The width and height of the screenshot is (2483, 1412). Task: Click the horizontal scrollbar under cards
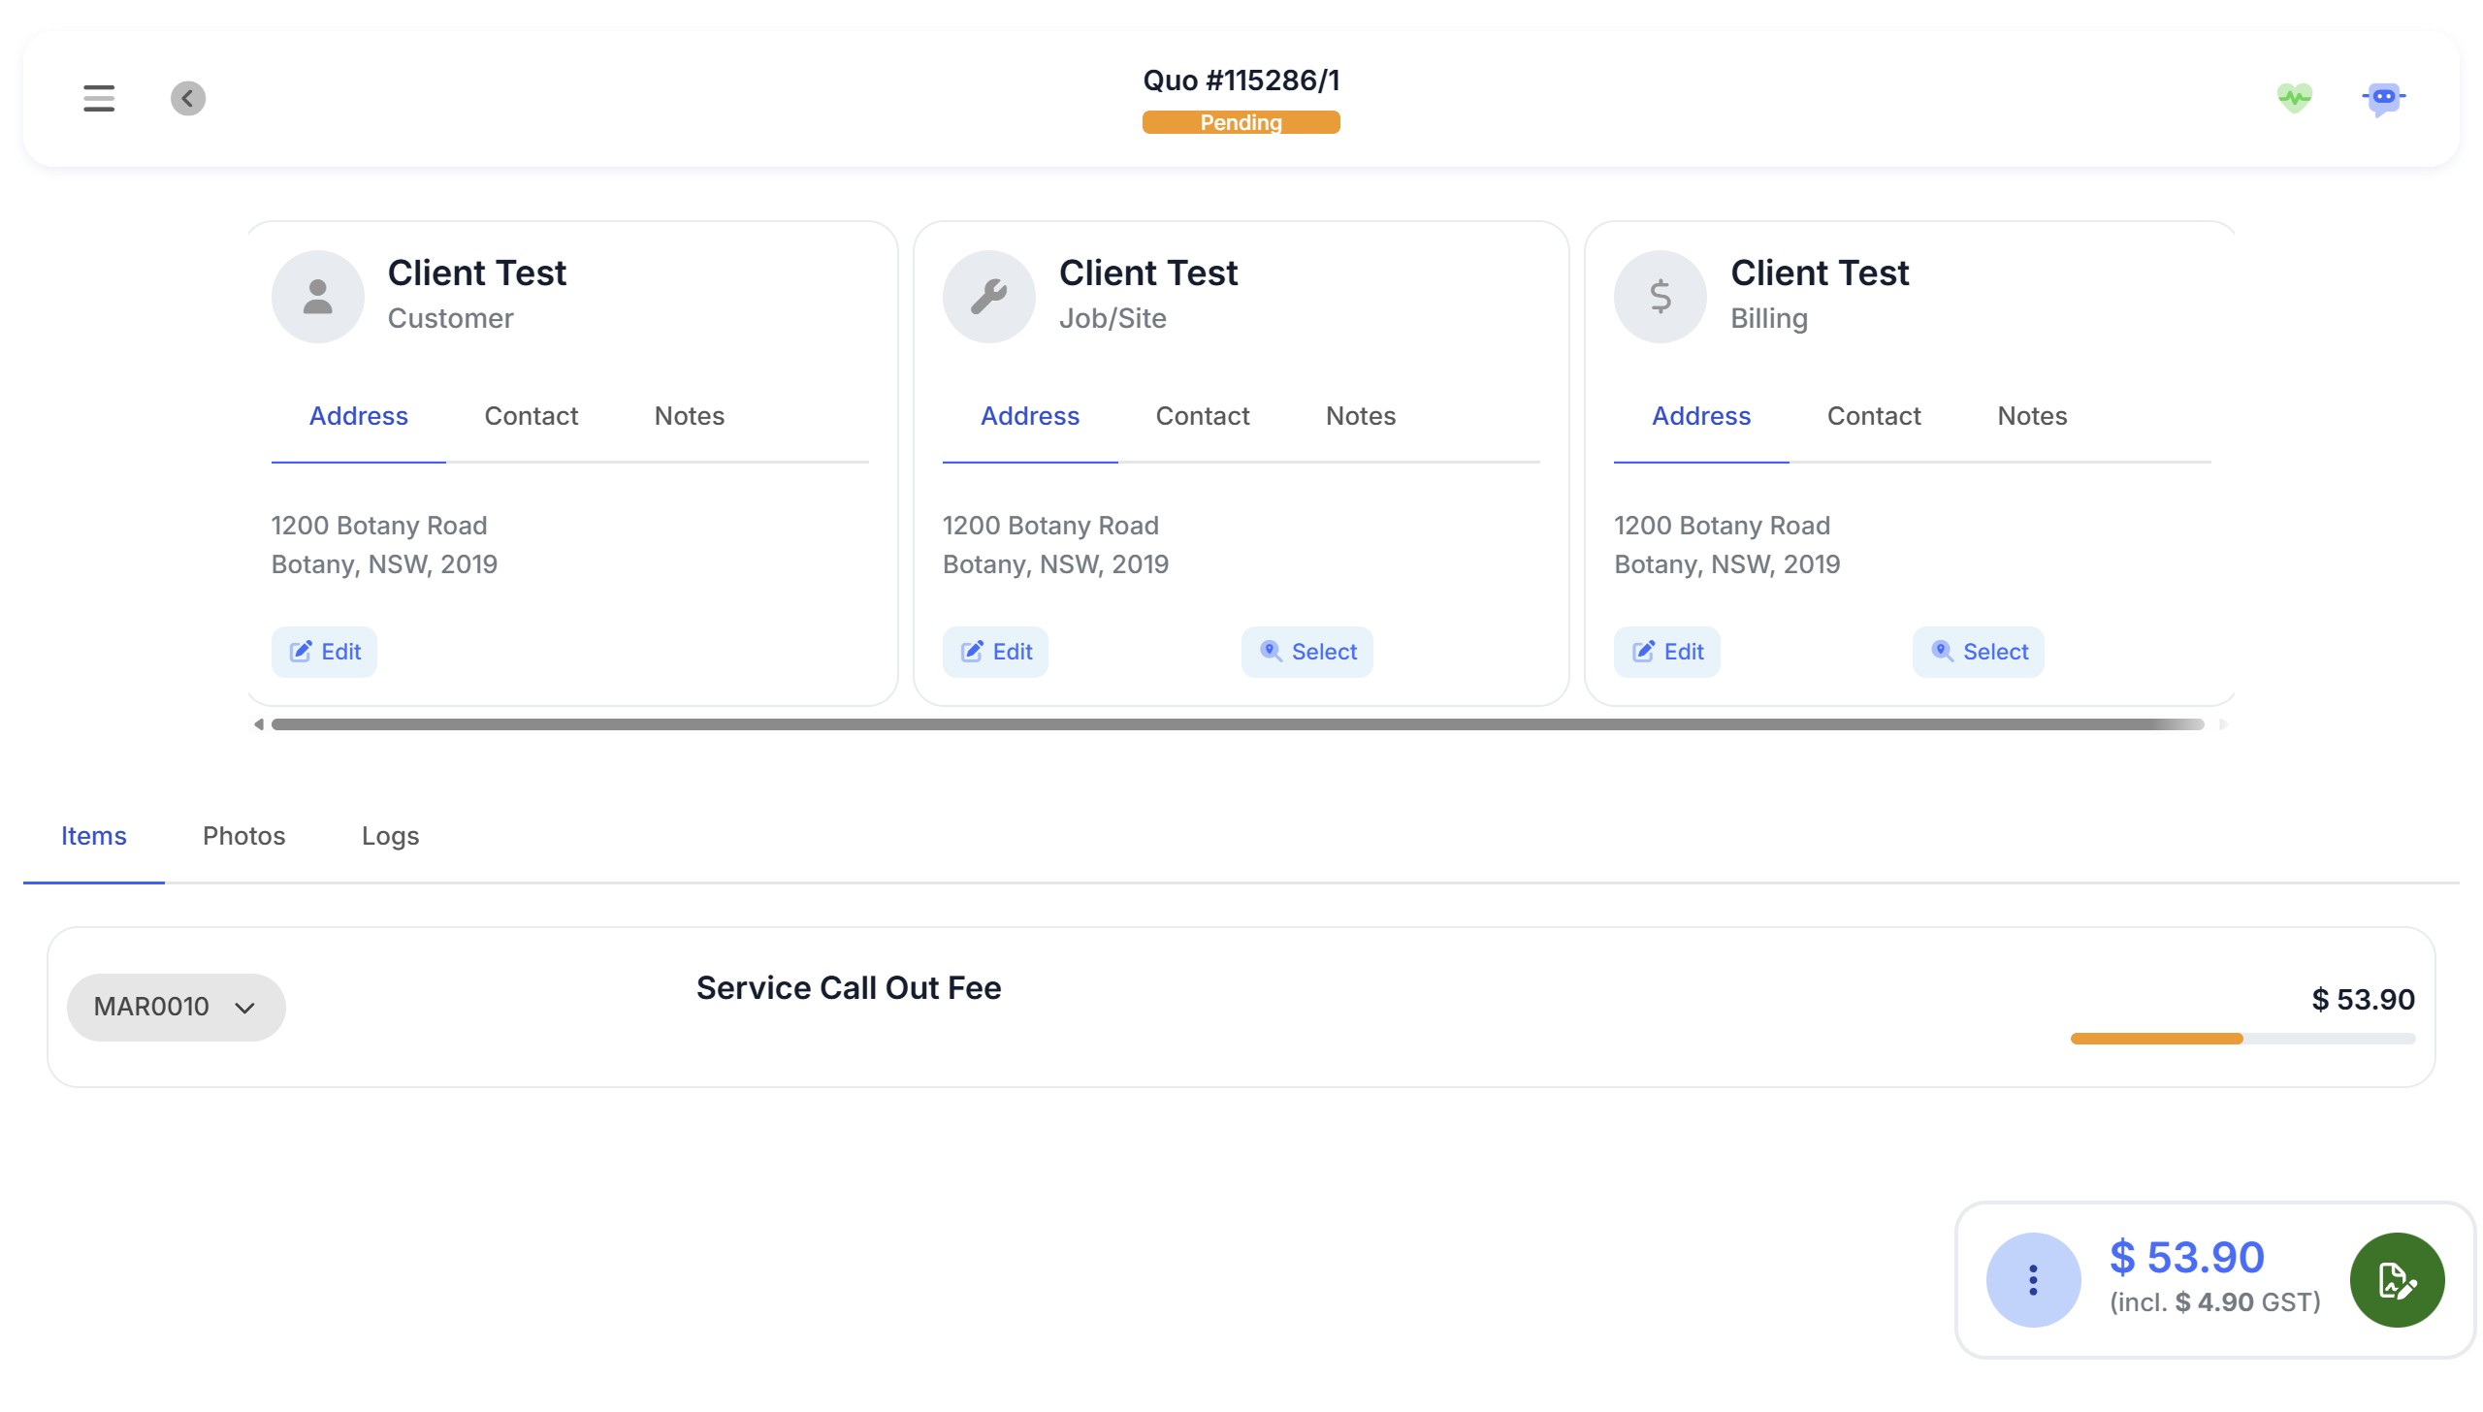(x=1237, y=724)
